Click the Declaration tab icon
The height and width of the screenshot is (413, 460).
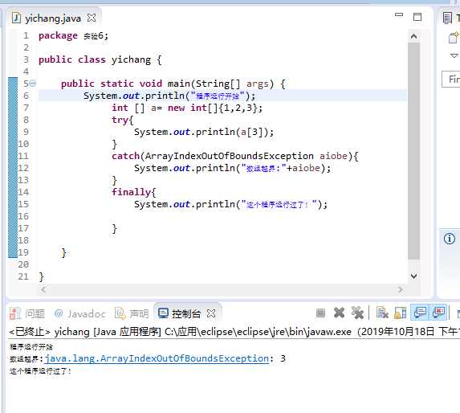pyautogui.click(x=120, y=313)
